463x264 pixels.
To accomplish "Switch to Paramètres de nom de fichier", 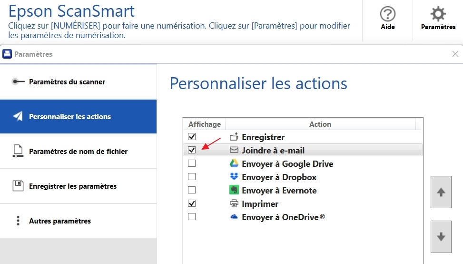I will [x=78, y=152].
